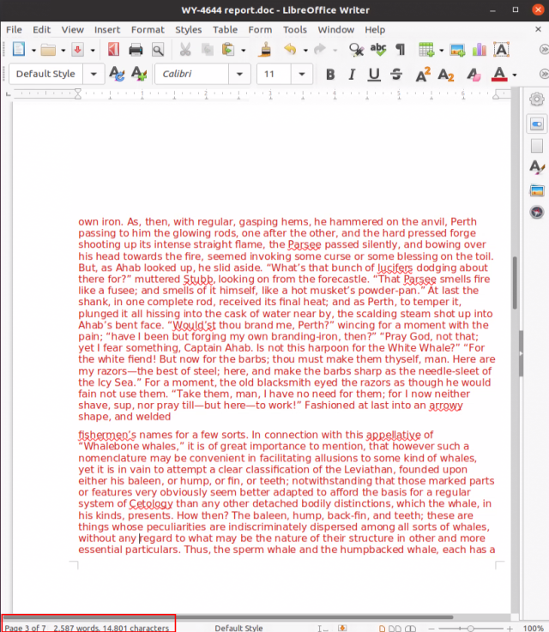Toggle Bold formatting
The image size is (549, 632).
330,74
